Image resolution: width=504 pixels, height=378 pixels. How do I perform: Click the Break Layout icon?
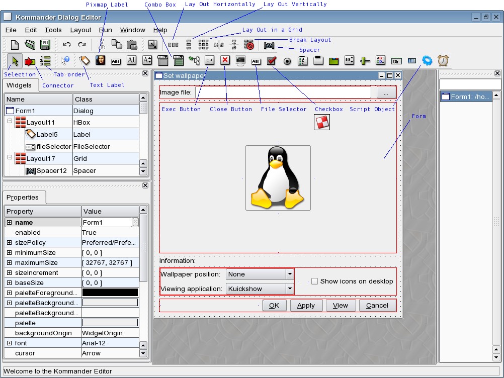click(x=249, y=45)
